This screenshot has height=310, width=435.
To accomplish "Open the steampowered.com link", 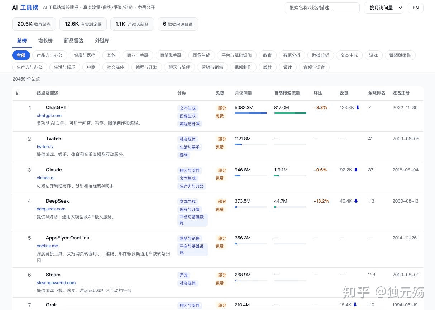I will (x=56, y=283).
